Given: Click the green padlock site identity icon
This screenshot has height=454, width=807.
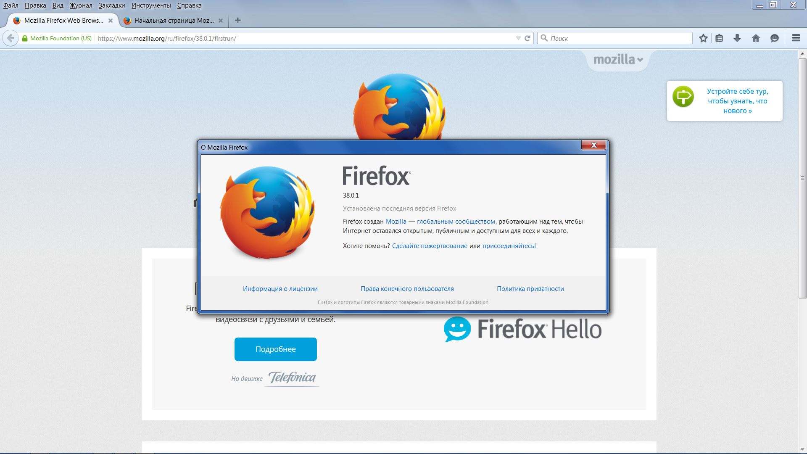Looking at the screenshot, I should point(24,38).
